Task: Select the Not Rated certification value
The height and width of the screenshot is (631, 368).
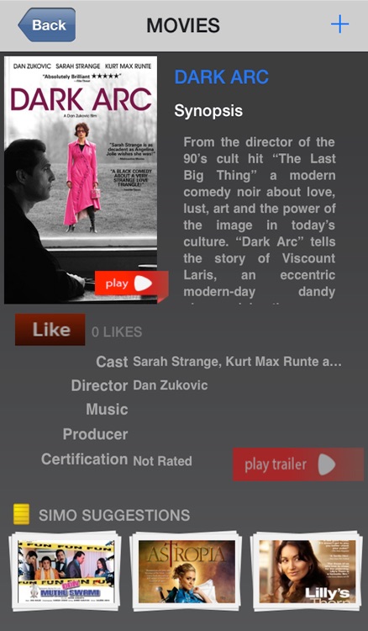Action: [162, 461]
